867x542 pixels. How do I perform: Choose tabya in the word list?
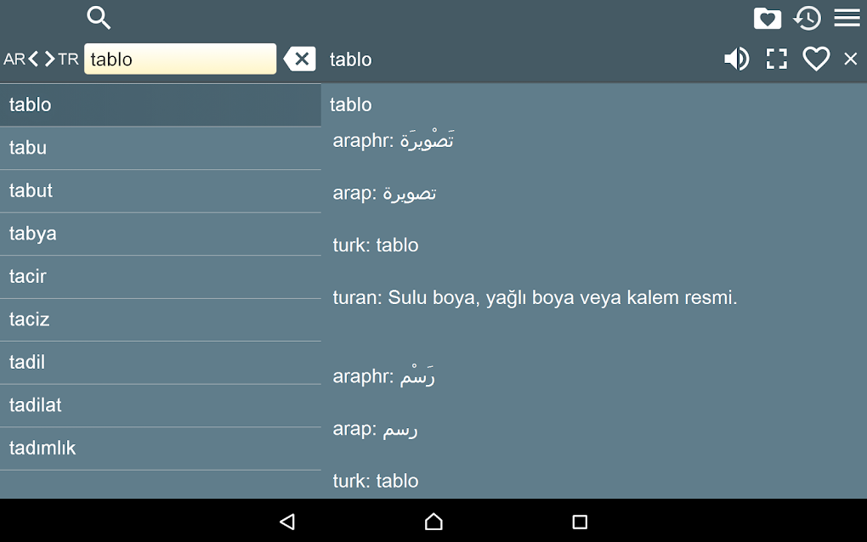[x=160, y=234]
